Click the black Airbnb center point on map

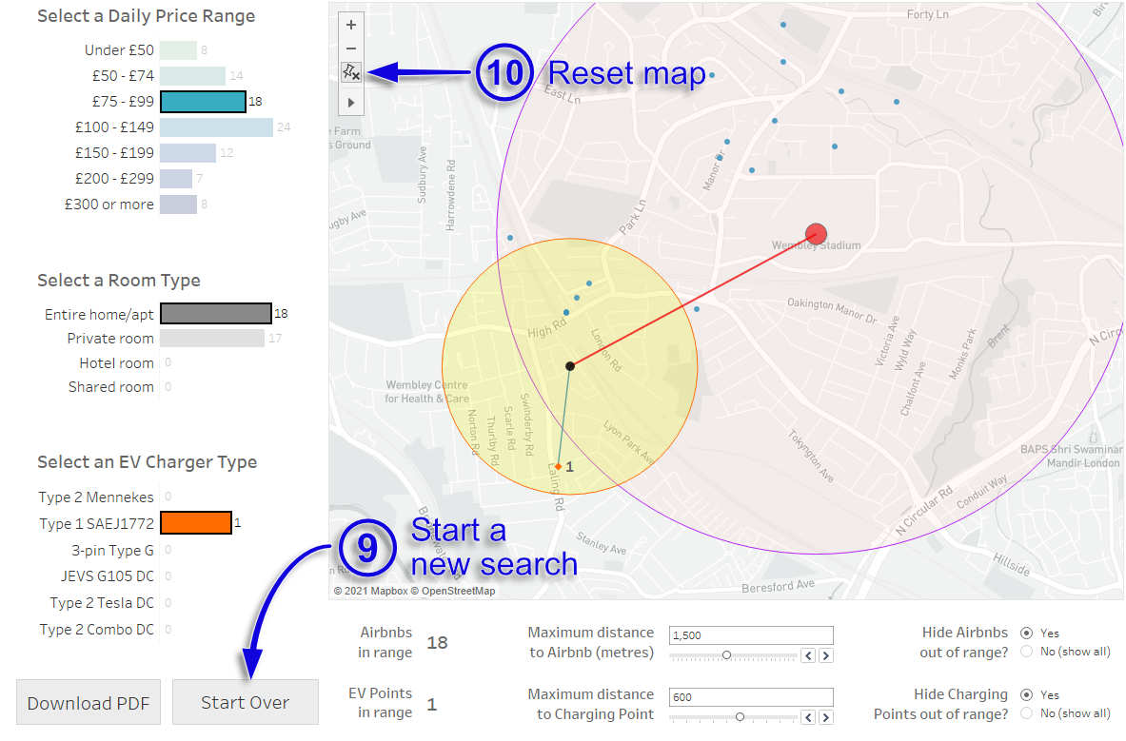click(569, 365)
